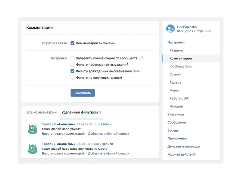
Task: Select Удалённые фильтром tab
Action: (x=80, y=112)
